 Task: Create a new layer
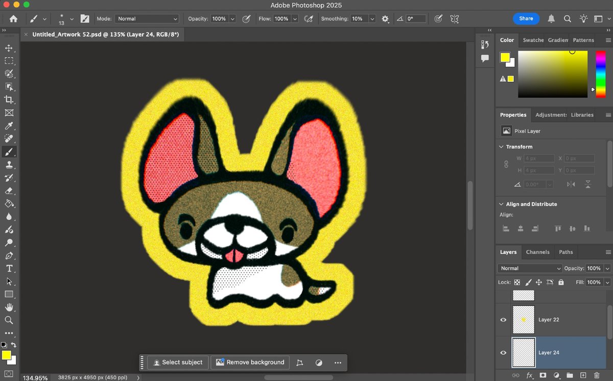pyautogui.click(x=583, y=375)
